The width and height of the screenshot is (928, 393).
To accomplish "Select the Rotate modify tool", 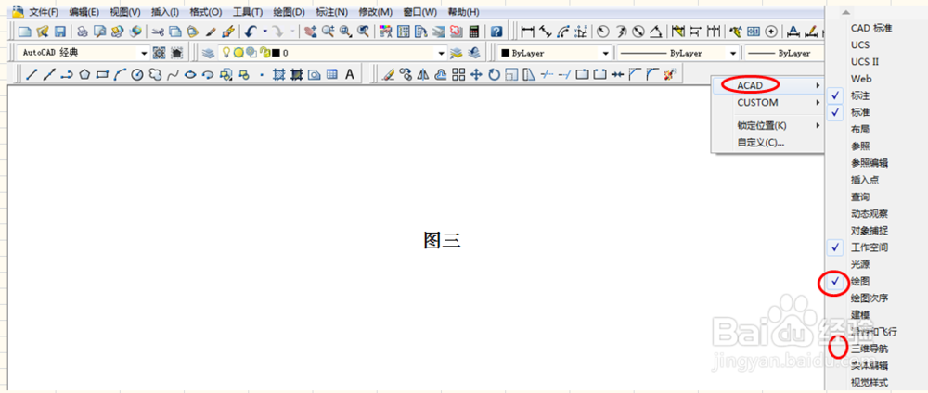I will pos(494,74).
